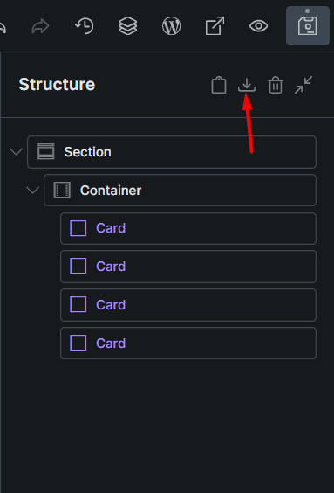Select the second Card element
Screen dimensions: 334x493
coord(188,267)
